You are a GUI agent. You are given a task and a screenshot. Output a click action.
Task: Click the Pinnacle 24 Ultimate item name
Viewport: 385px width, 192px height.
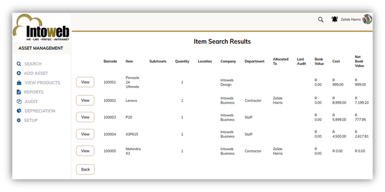tap(132, 82)
